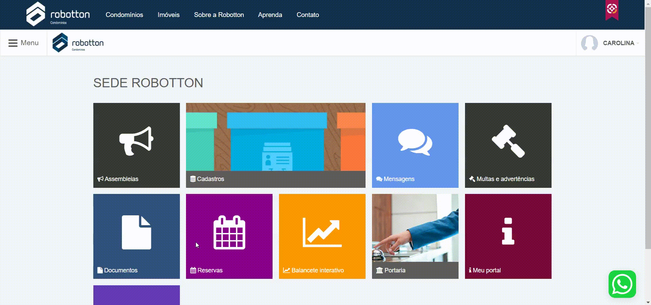Open the Mensagens chat bubbles tile
The image size is (651, 305).
[415, 145]
